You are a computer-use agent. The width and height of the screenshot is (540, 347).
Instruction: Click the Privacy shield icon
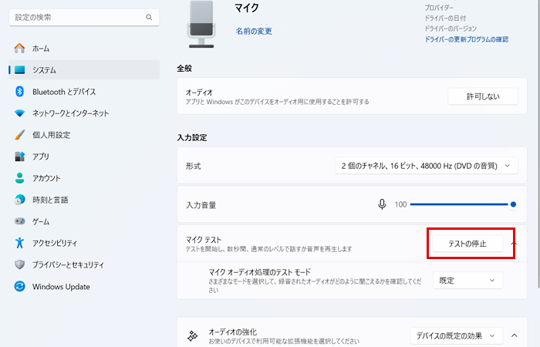(x=19, y=264)
